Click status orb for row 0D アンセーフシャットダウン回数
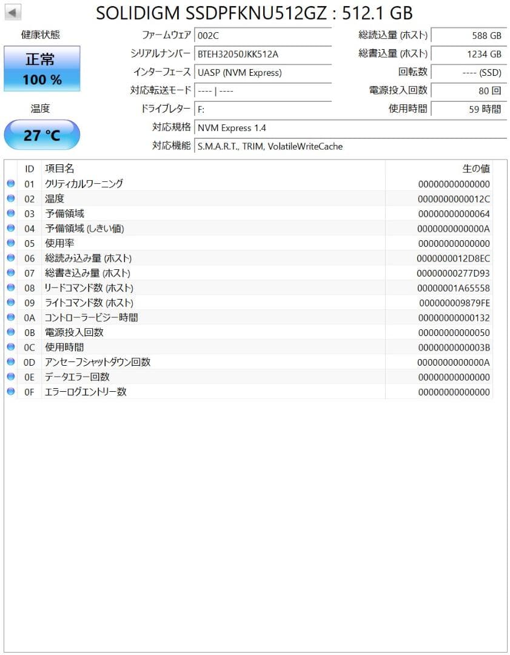The width and height of the screenshot is (510, 655). click(11, 361)
